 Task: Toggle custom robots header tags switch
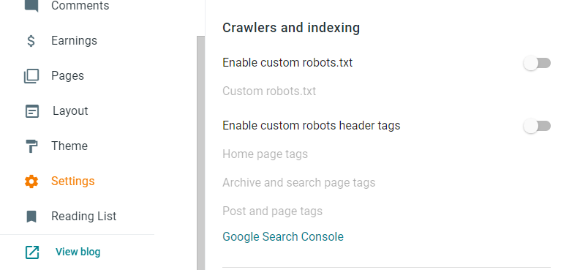click(537, 126)
